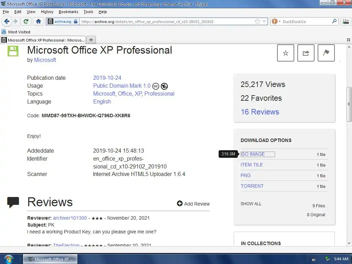Click the 25,217 Views text
Viewport: 352px width, 264px height.
click(263, 85)
